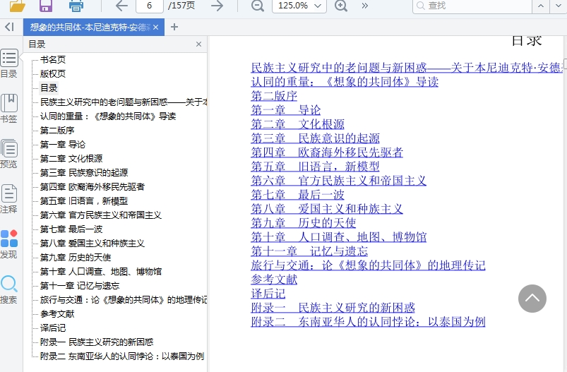This screenshot has height=372, width=567.
Task: Follow the page link 第二版序
Action: (x=274, y=96)
